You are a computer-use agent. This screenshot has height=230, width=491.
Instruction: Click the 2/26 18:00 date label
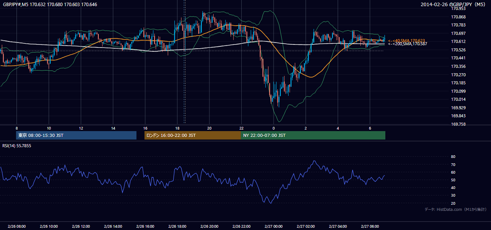click(x=177, y=226)
